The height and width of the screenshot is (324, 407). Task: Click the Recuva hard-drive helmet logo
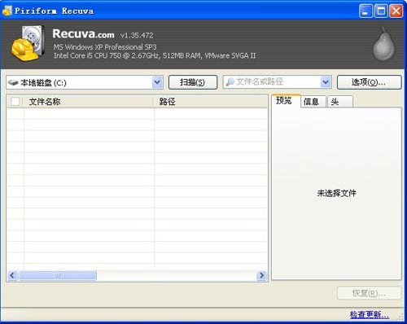click(28, 43)
